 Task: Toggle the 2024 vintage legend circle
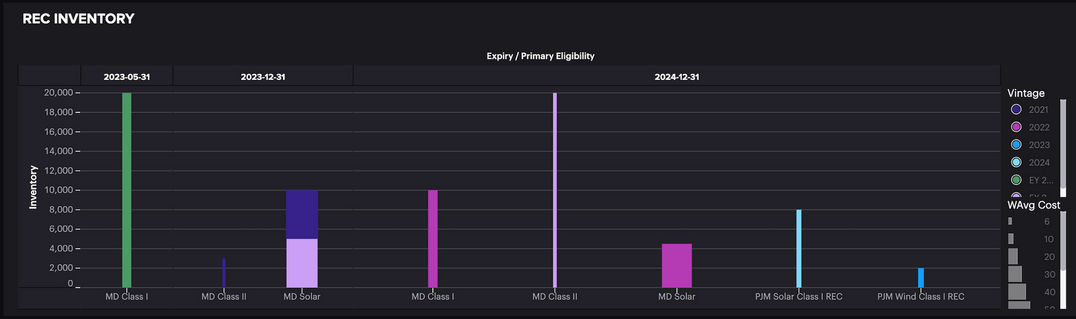click(1016, 162)
